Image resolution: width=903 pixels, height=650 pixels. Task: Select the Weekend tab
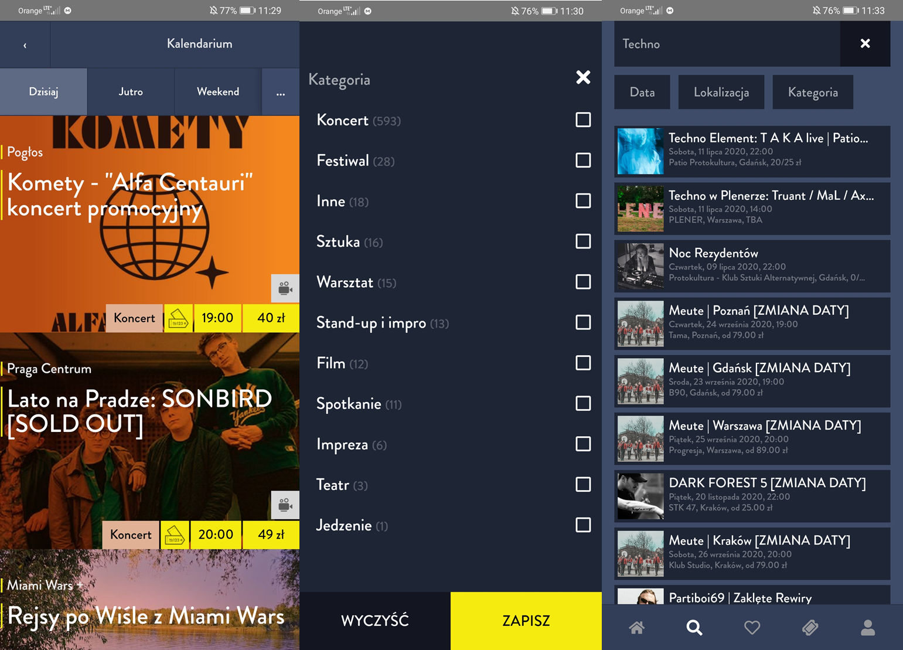tap(218, 91)
